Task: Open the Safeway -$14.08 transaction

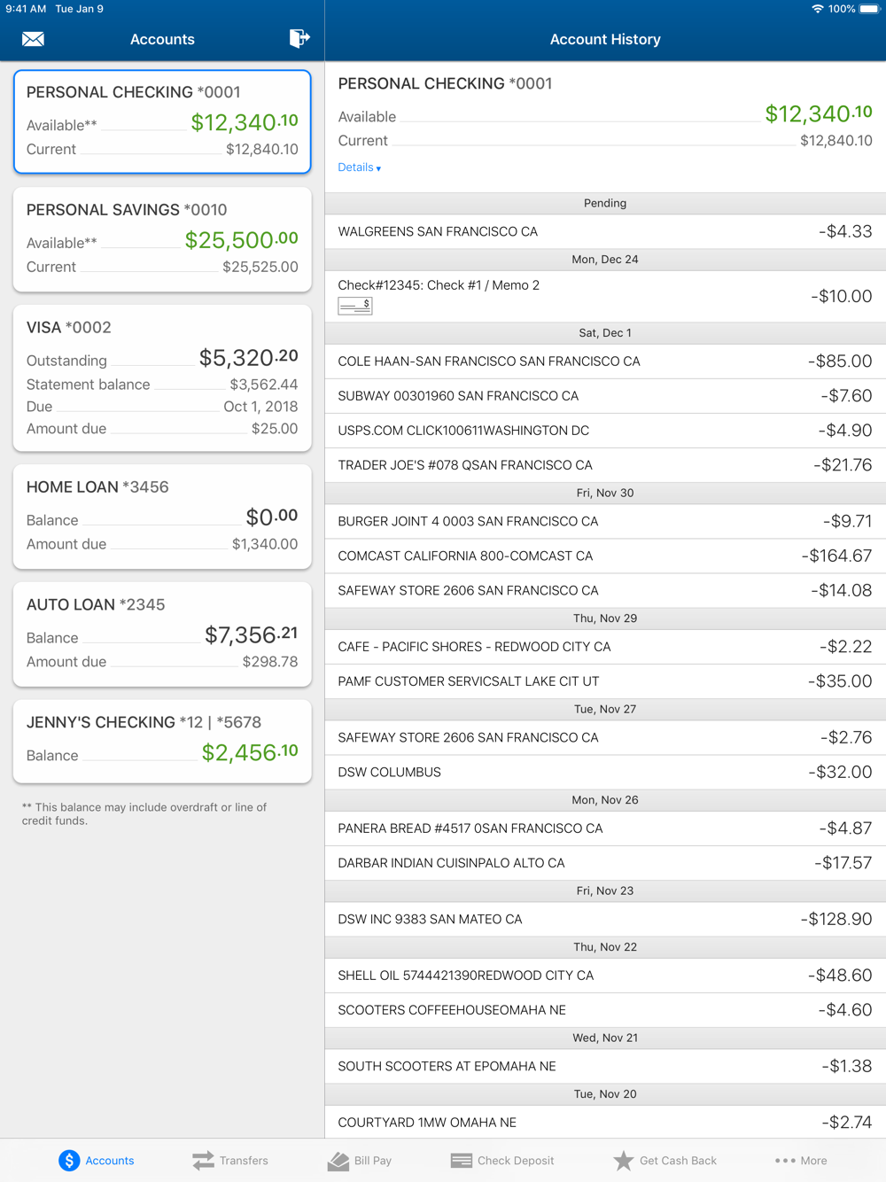Action: 605,590
